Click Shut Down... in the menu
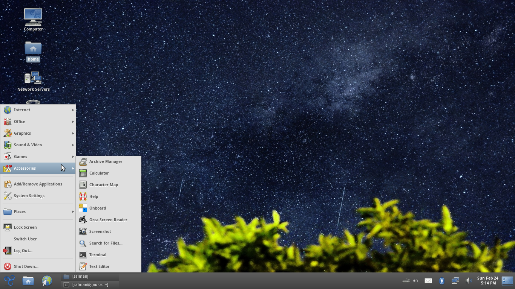 [26, 266]
